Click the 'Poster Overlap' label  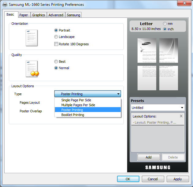pos(31,111)
